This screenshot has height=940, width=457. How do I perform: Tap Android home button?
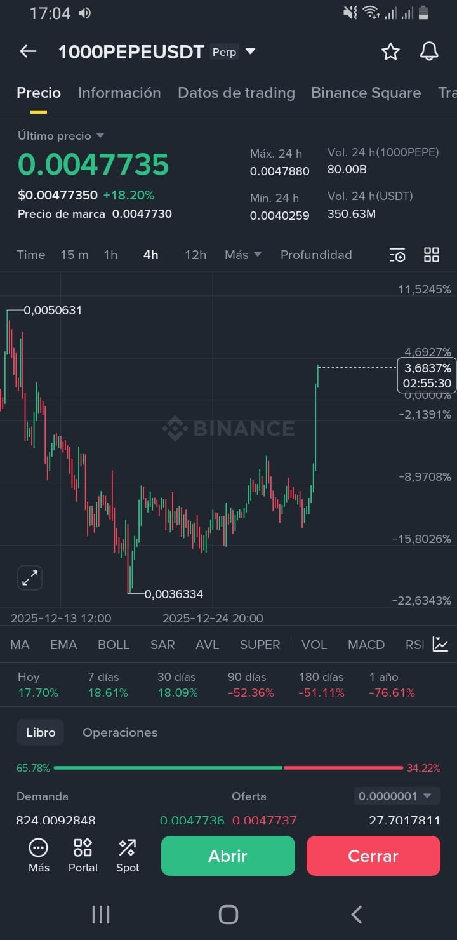click(228, 915)
